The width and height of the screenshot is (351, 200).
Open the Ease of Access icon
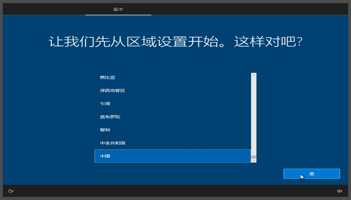coord(11,191)
